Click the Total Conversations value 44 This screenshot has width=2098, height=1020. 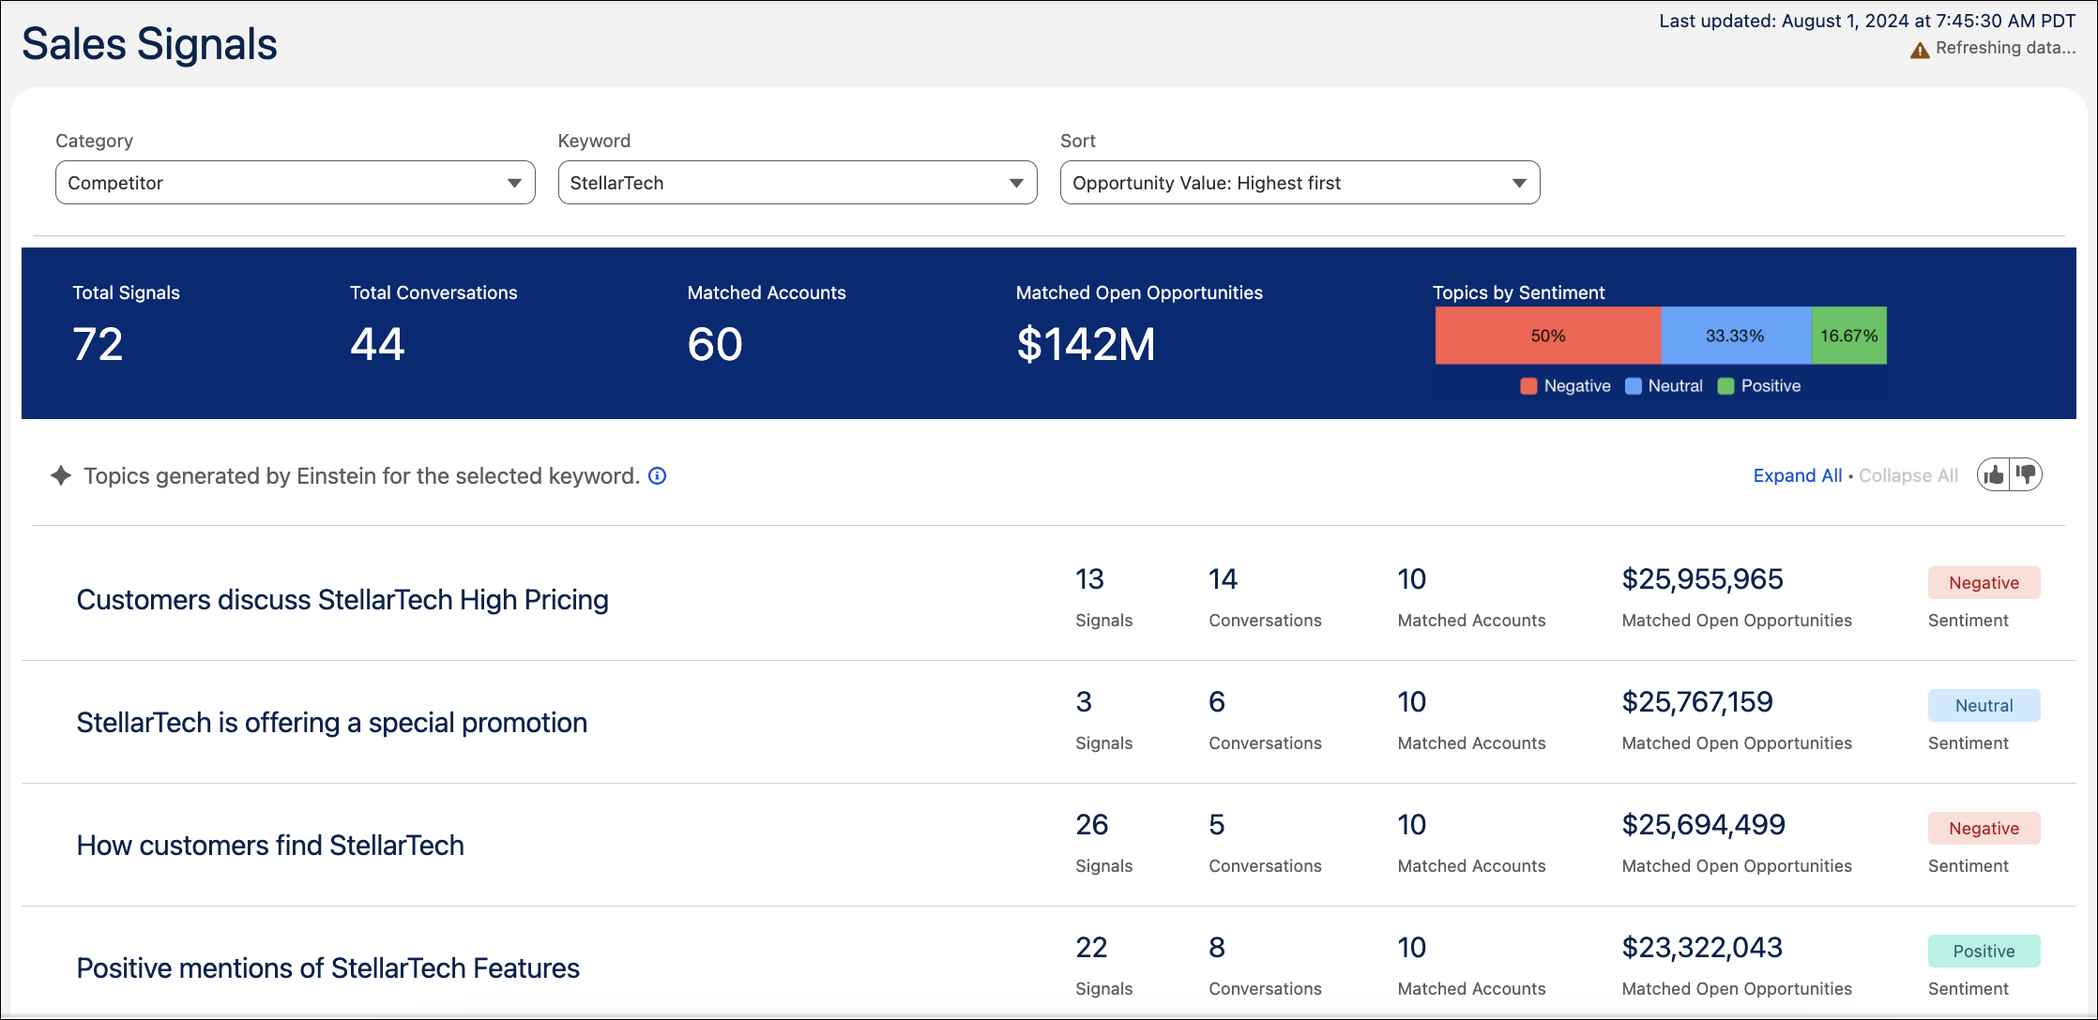pyautogui.click(x=378, y=344)
